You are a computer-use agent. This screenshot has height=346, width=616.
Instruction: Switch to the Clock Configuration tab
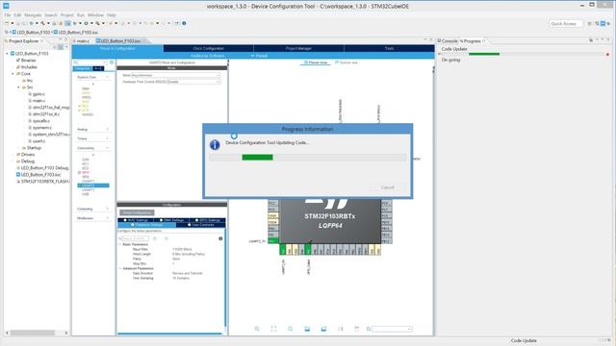[208, 48]
